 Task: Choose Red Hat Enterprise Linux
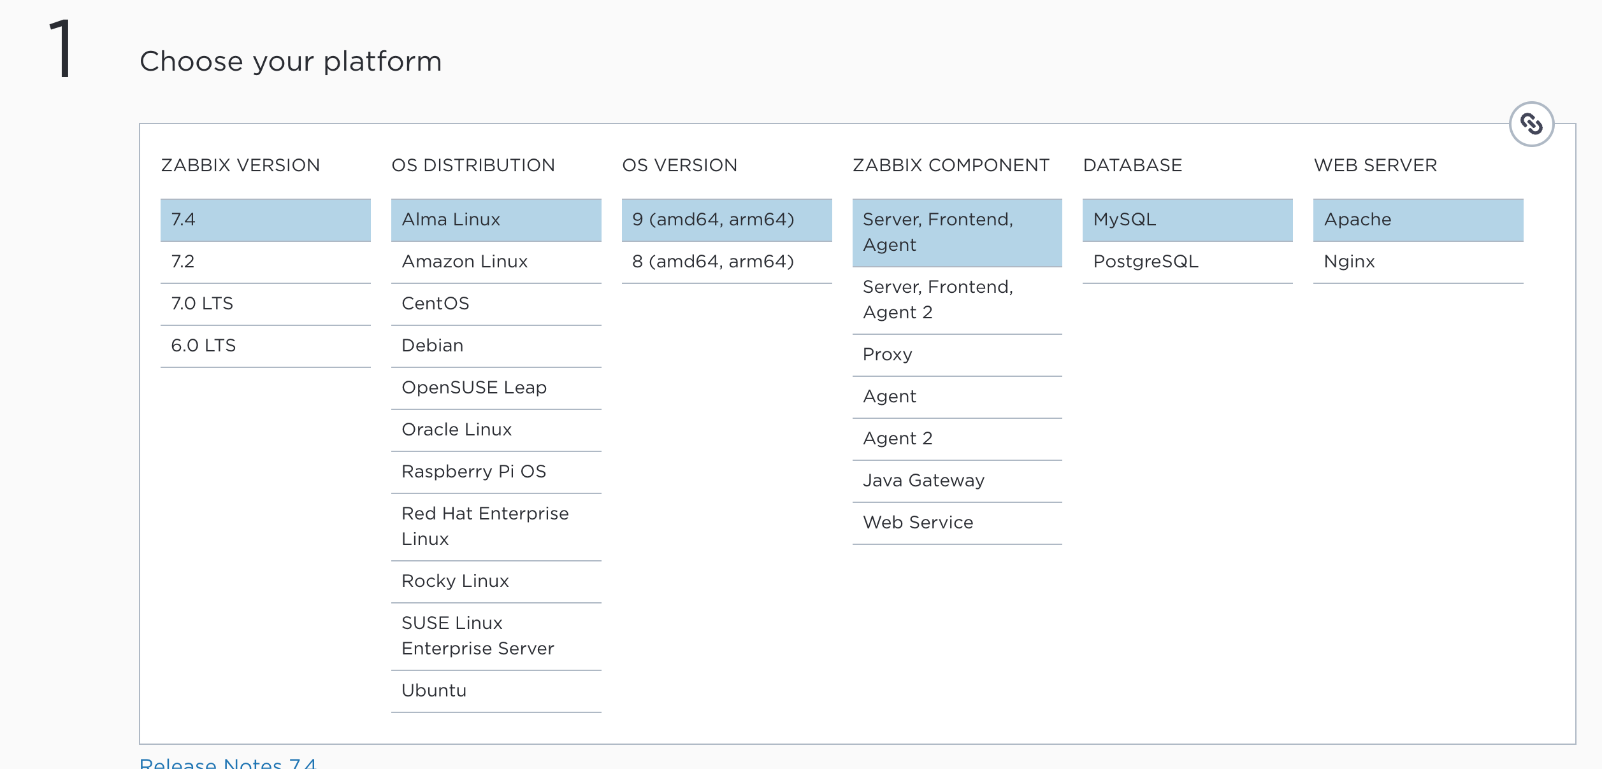496,526
